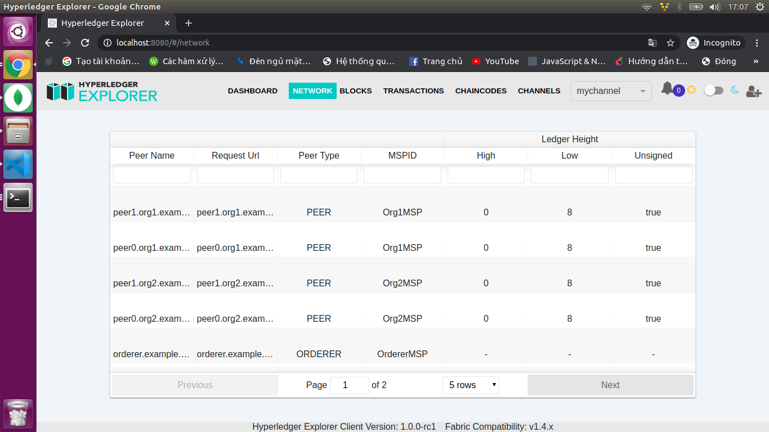Open the YouTube bookmark link

click(x=495, y=61)
